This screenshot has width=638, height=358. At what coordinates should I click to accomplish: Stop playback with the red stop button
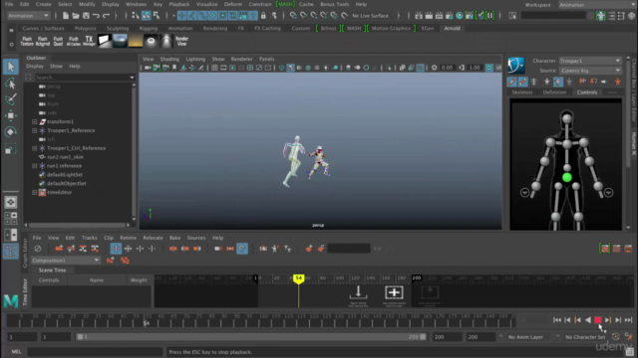click(598, 320)
